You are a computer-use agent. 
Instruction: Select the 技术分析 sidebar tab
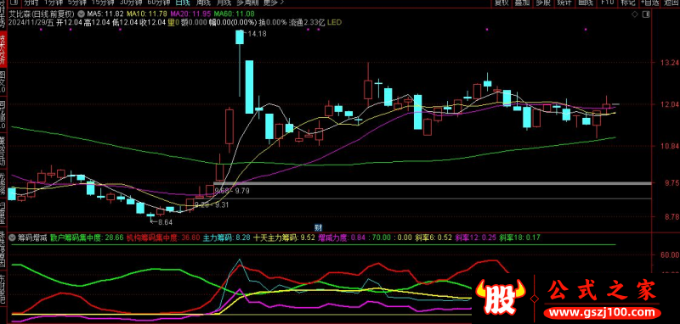(3, 50)
